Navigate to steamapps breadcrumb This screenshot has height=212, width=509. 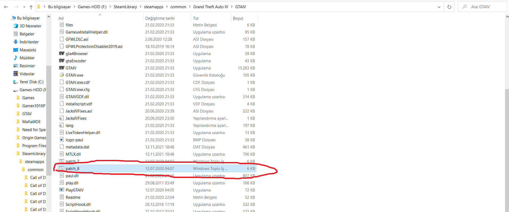click(154, 7)
